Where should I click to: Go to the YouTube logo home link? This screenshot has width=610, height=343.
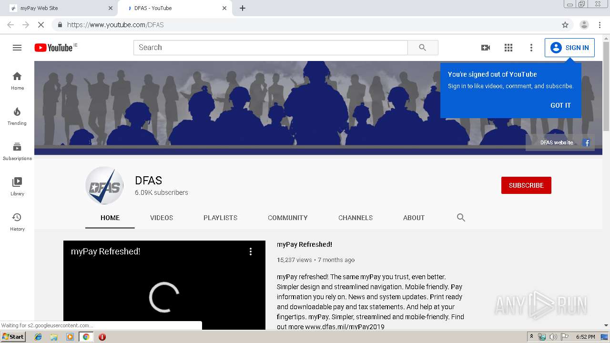(x=53, y=48)
